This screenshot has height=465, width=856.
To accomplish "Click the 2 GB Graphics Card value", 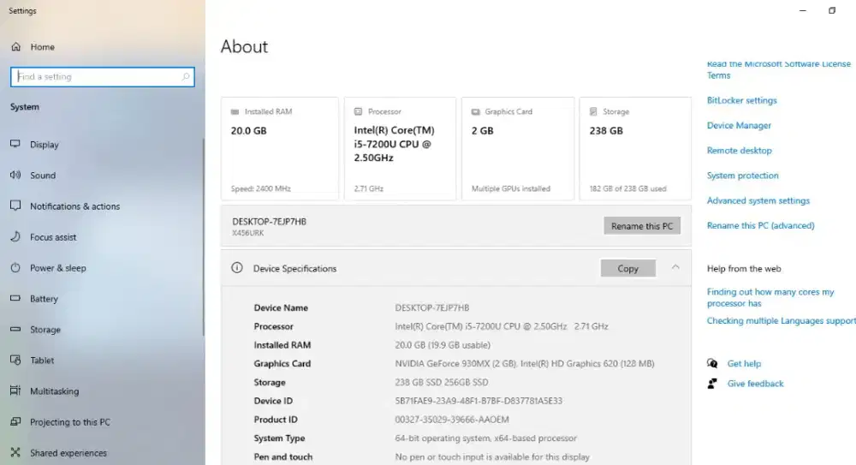I will (x=482, y=130).
